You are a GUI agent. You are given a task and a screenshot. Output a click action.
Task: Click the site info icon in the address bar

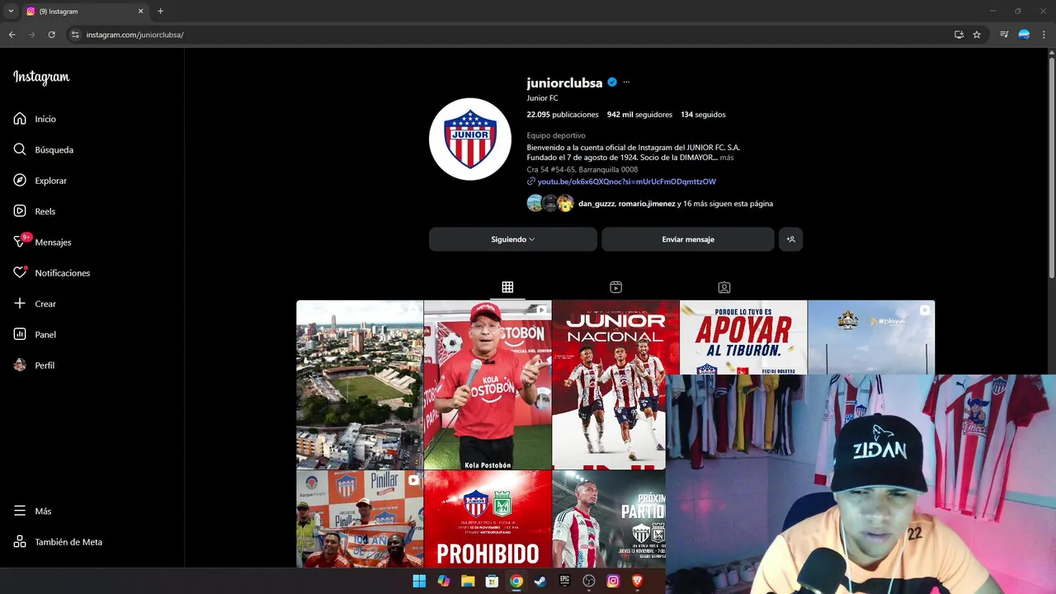[x=75, y=35]
